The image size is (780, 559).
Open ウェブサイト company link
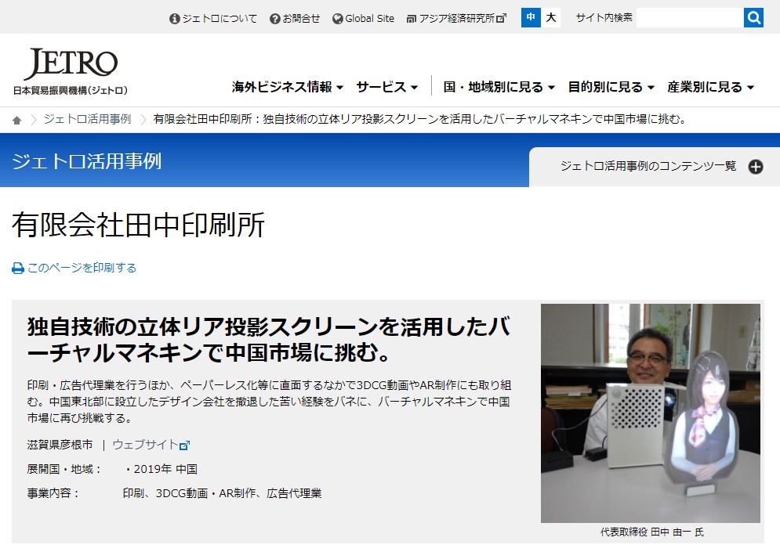coord(145,445)
